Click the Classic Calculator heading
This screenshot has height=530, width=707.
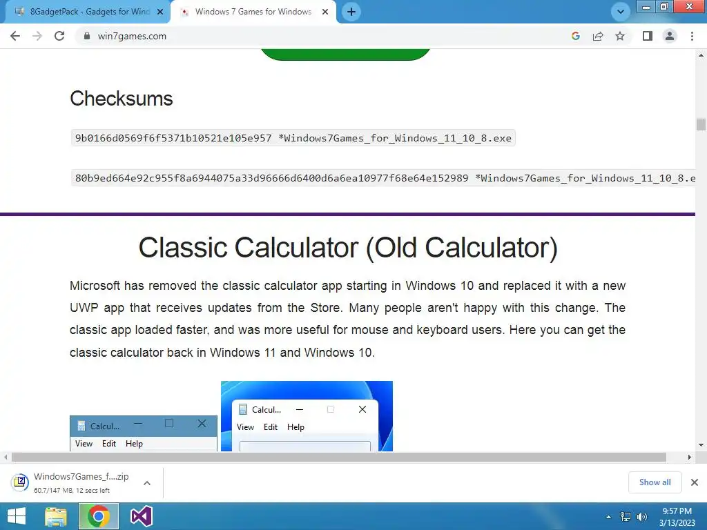348,248
